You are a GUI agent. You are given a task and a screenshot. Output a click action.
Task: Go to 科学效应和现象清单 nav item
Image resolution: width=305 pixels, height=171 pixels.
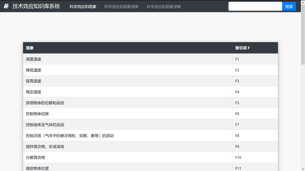coord(121,7)
